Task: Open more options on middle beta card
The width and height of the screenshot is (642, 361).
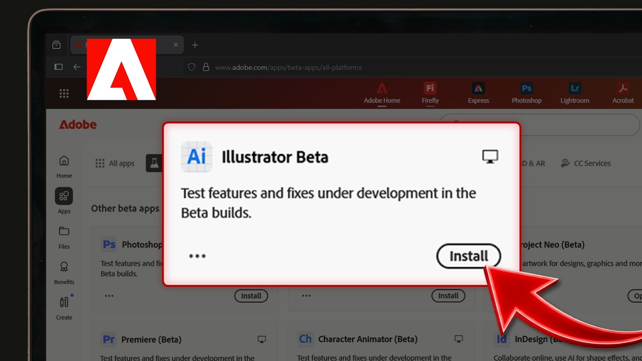Action: coord(306,296)
